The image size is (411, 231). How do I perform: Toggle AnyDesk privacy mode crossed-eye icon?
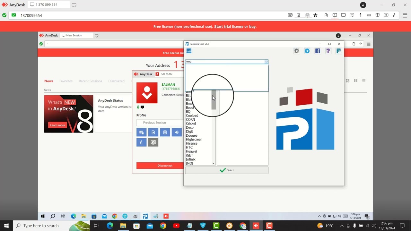pyautogui.click(x=290, y=15)
